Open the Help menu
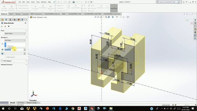Viewport: 197px width, 111px height. pos(49,2)
